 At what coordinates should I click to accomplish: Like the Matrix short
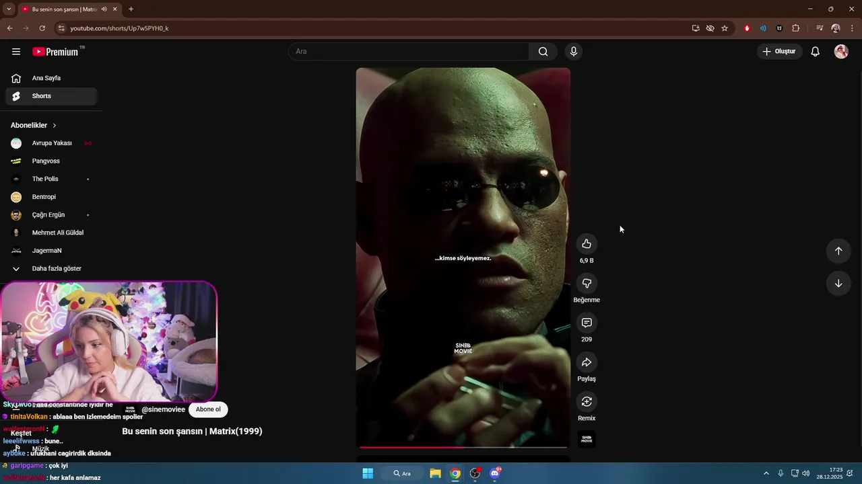click(x=587, y=244)
